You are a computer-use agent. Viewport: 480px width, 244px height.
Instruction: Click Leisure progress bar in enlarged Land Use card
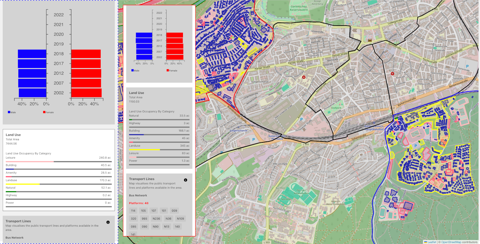[x=59, y=162]
